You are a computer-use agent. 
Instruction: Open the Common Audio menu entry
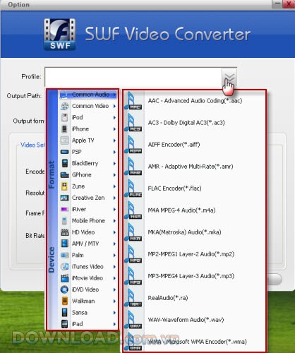pyautogui.click(x=88, y=95)
